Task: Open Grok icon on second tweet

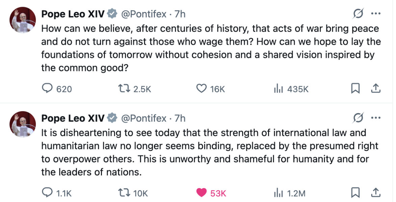Action: (358, 119)
